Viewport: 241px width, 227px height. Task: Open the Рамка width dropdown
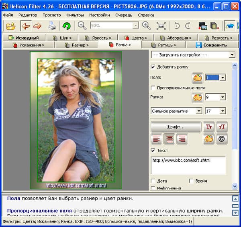[223, 97]
